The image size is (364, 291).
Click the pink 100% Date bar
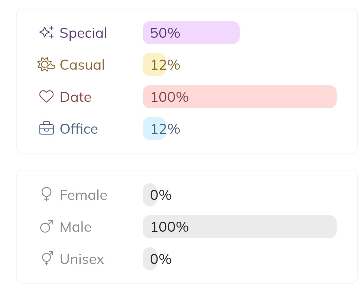[239, 97]
